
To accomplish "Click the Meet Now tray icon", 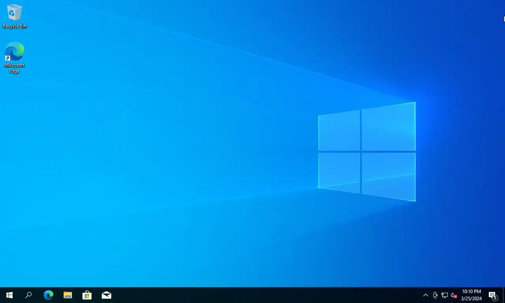I will (x=435, y=295).
